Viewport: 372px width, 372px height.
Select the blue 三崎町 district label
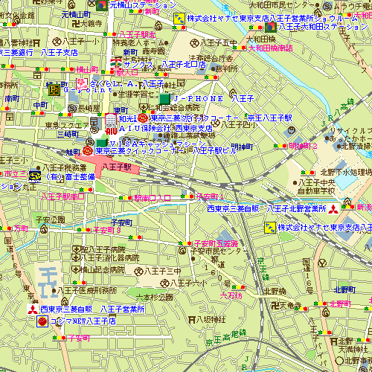pyautogui.click(x=68, y=134)
